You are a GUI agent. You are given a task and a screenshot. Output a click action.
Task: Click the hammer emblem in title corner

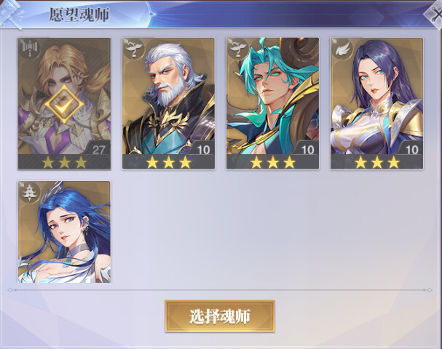click(11, 14)
